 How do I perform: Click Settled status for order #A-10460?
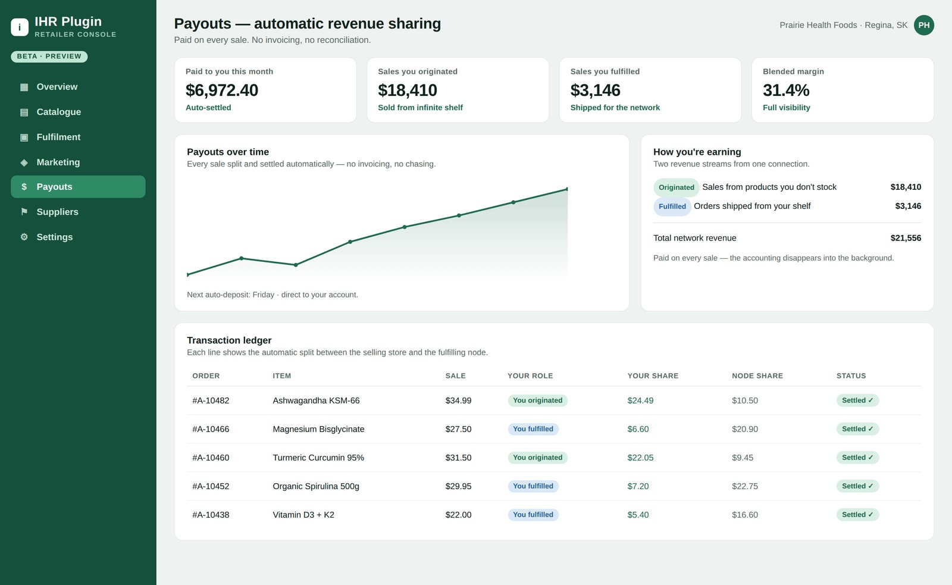click(x=857, y=458)
